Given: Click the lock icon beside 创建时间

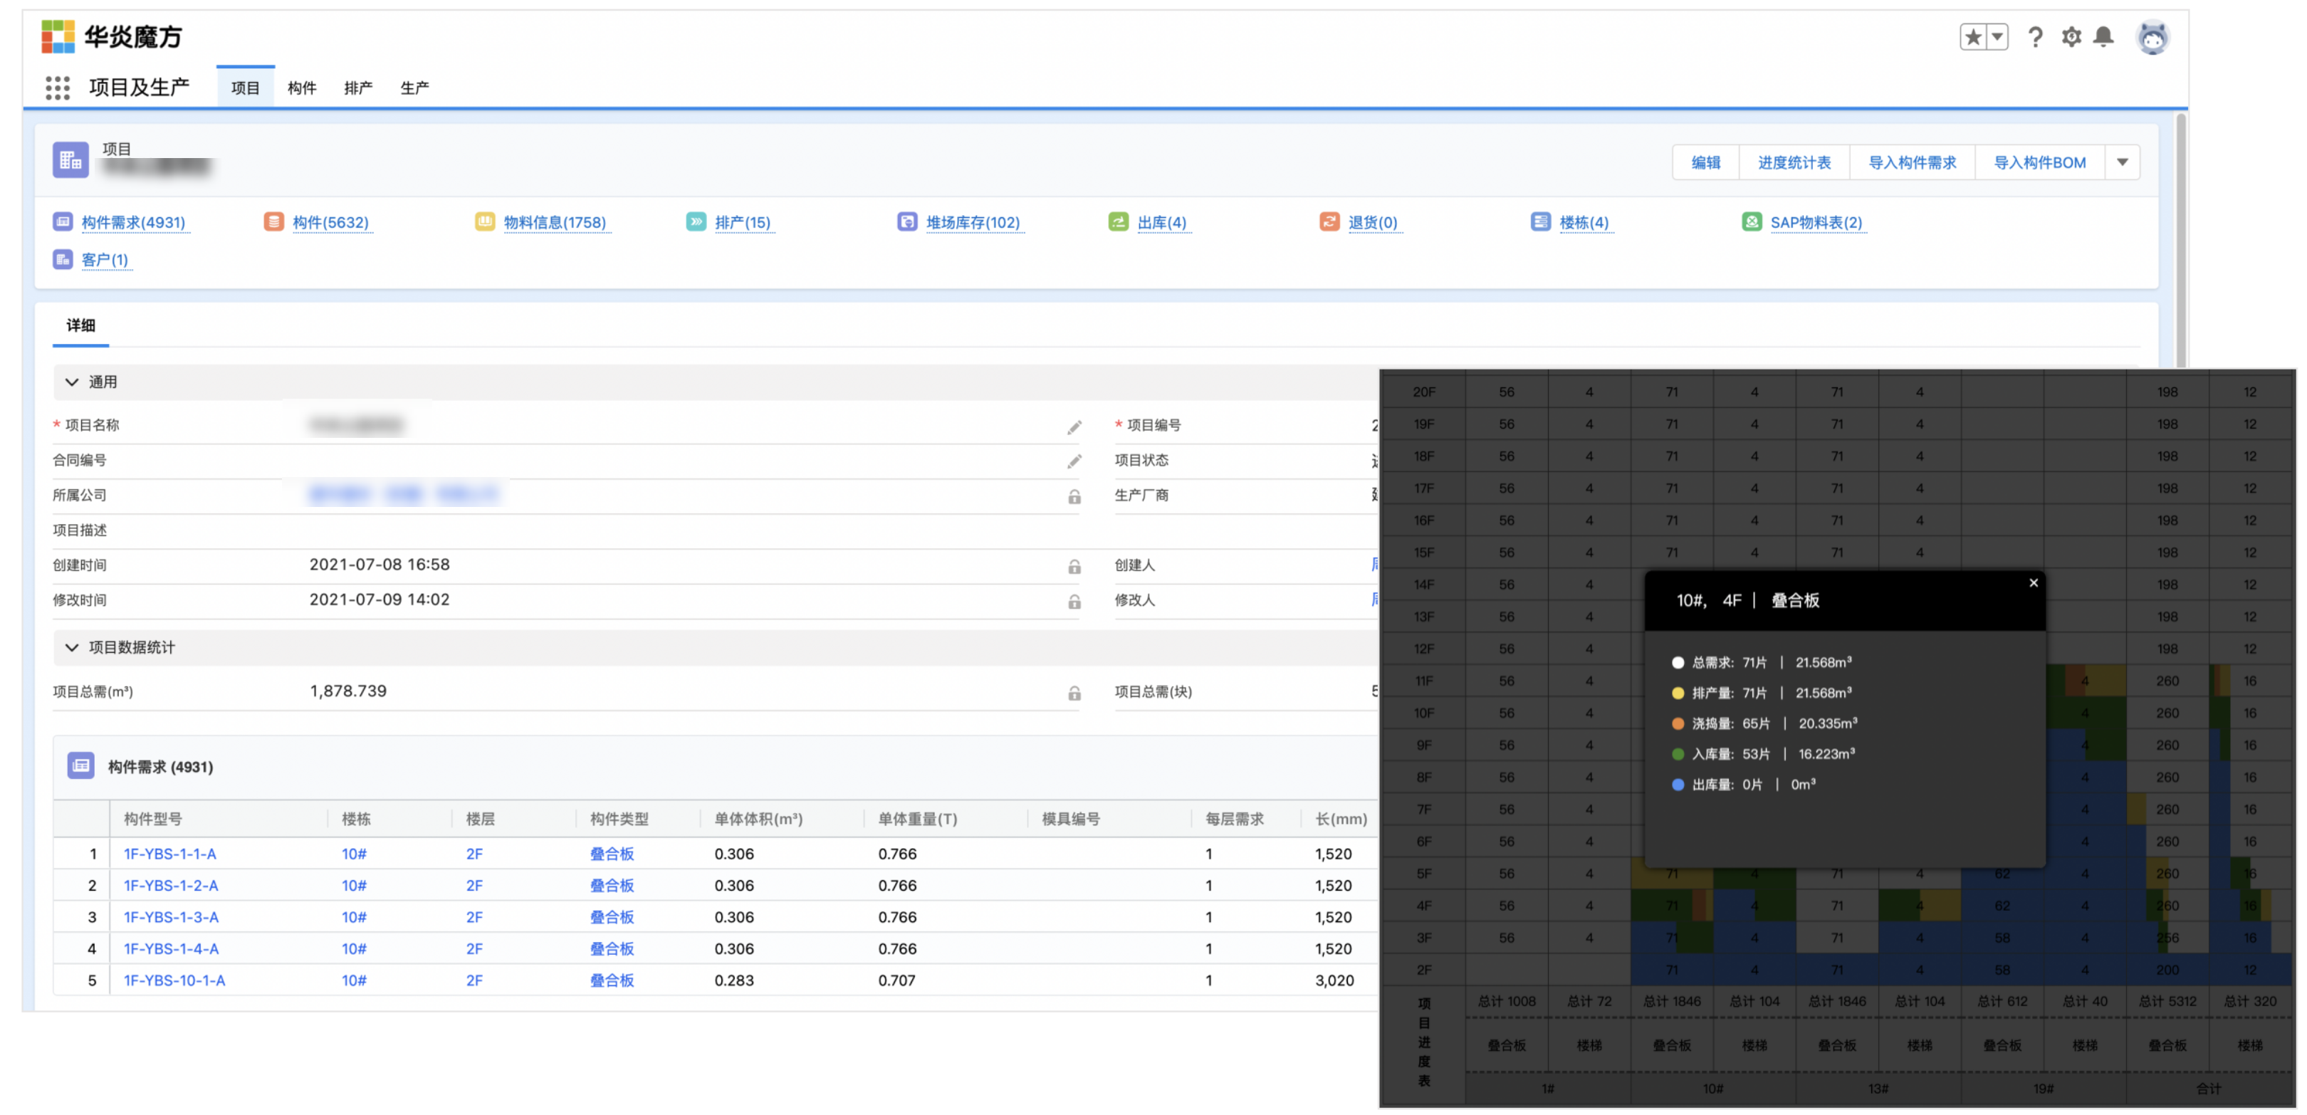Looking at the screenshot, I should [1074, 566].
